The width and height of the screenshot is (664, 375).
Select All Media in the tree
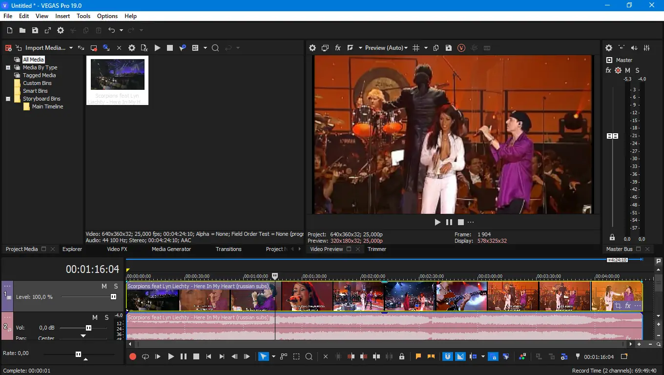(x=33, y=60)
